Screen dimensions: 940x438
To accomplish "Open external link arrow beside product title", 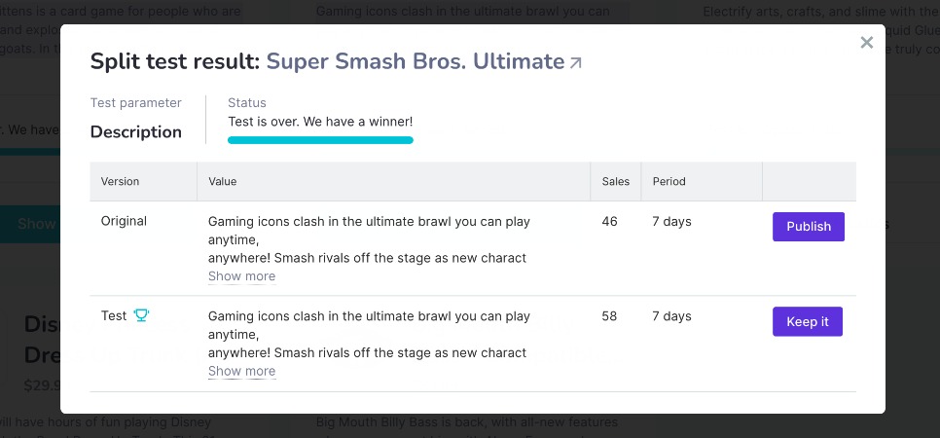I will [575, 63].
